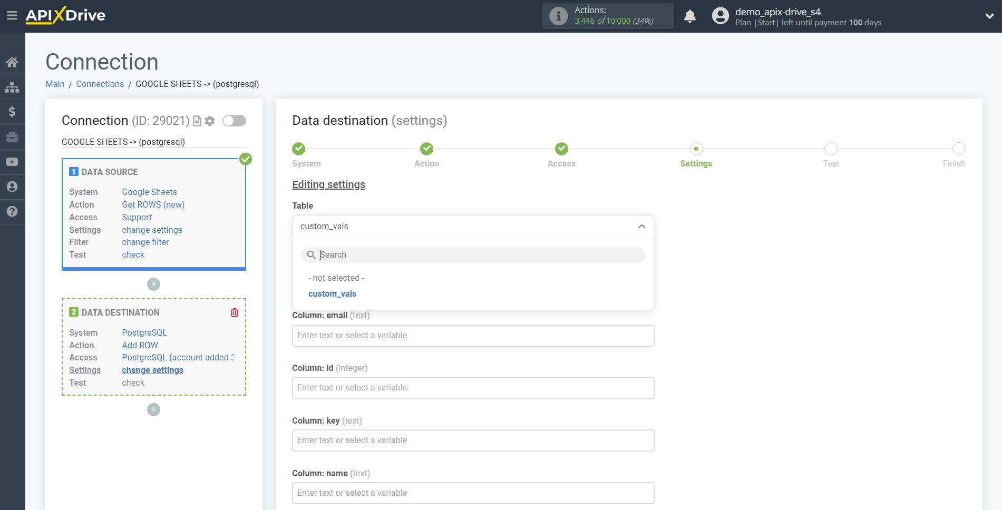Open the connections sitemap sidebar icon

pos(12,87)
